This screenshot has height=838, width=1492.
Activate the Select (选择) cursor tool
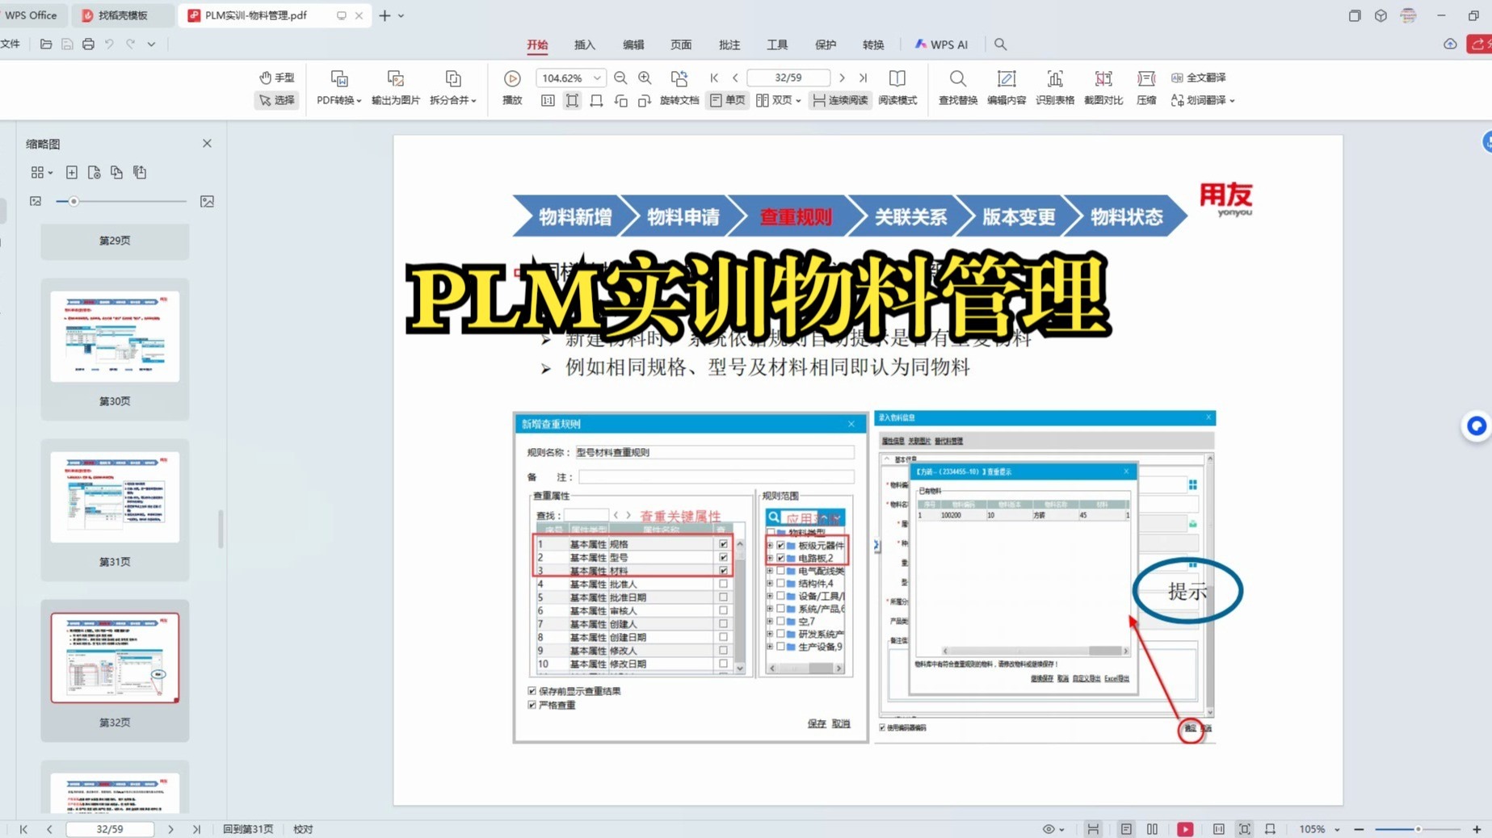pos(276,100)
